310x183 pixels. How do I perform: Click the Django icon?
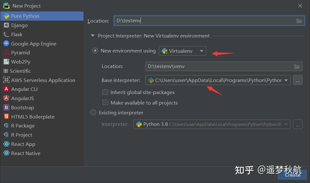[x=6, y=25]
